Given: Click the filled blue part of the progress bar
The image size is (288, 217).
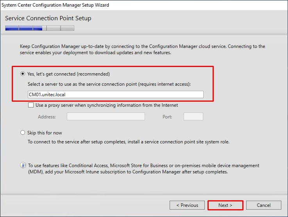Looking at the screenshot, I should [24, 28].
